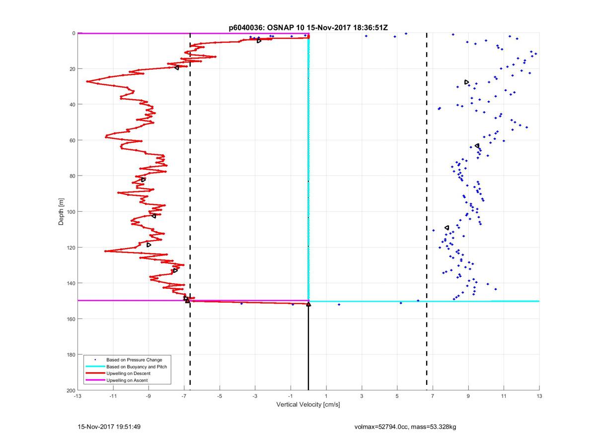
Task: Click the depth-axis tick label "100"
Action: 71,212
